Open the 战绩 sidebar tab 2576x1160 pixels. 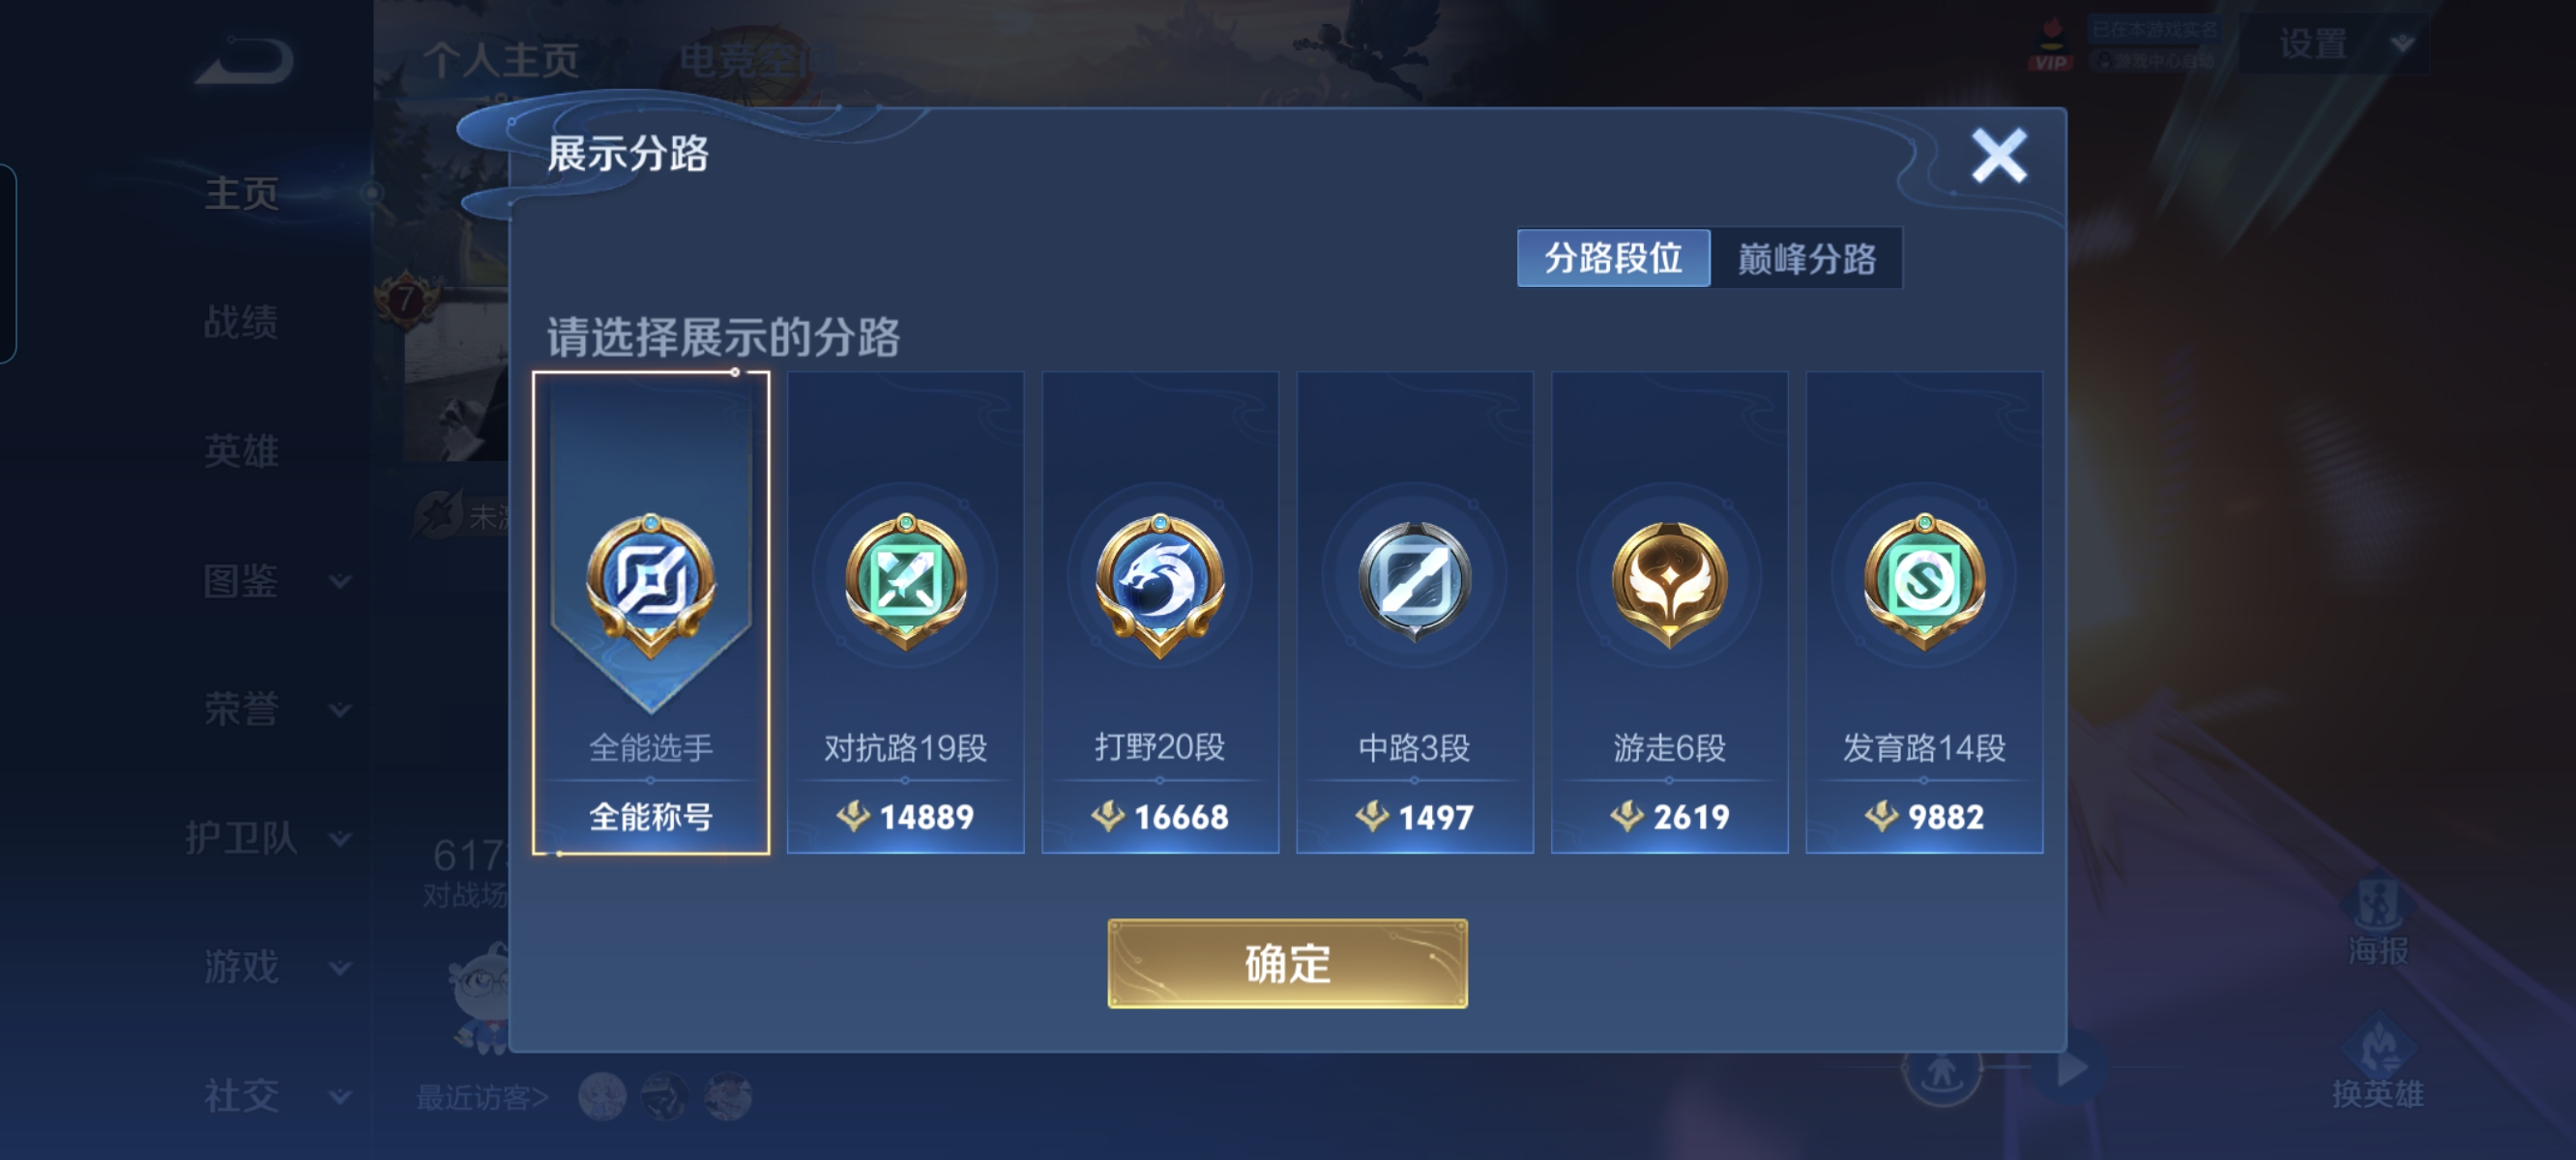241,322
